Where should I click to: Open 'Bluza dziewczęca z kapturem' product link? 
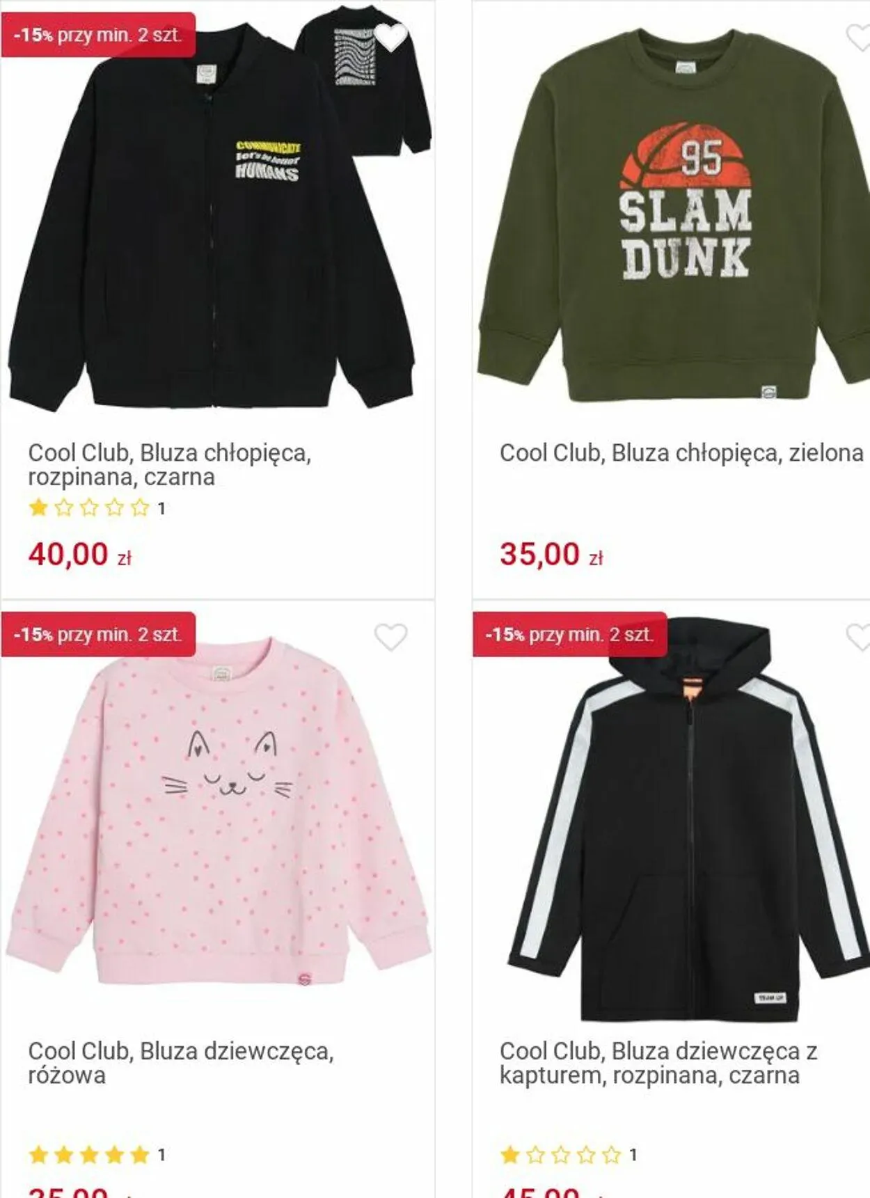coord(658,1063)
